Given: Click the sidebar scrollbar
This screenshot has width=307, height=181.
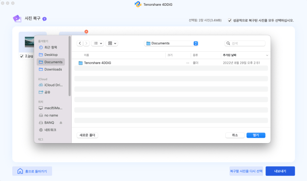Looking at the screenshot, I should pos(69,66).
